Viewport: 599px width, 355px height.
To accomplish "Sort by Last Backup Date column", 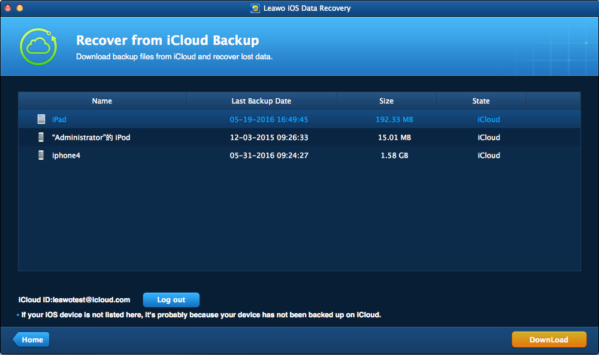I will [x=261, y=101].
